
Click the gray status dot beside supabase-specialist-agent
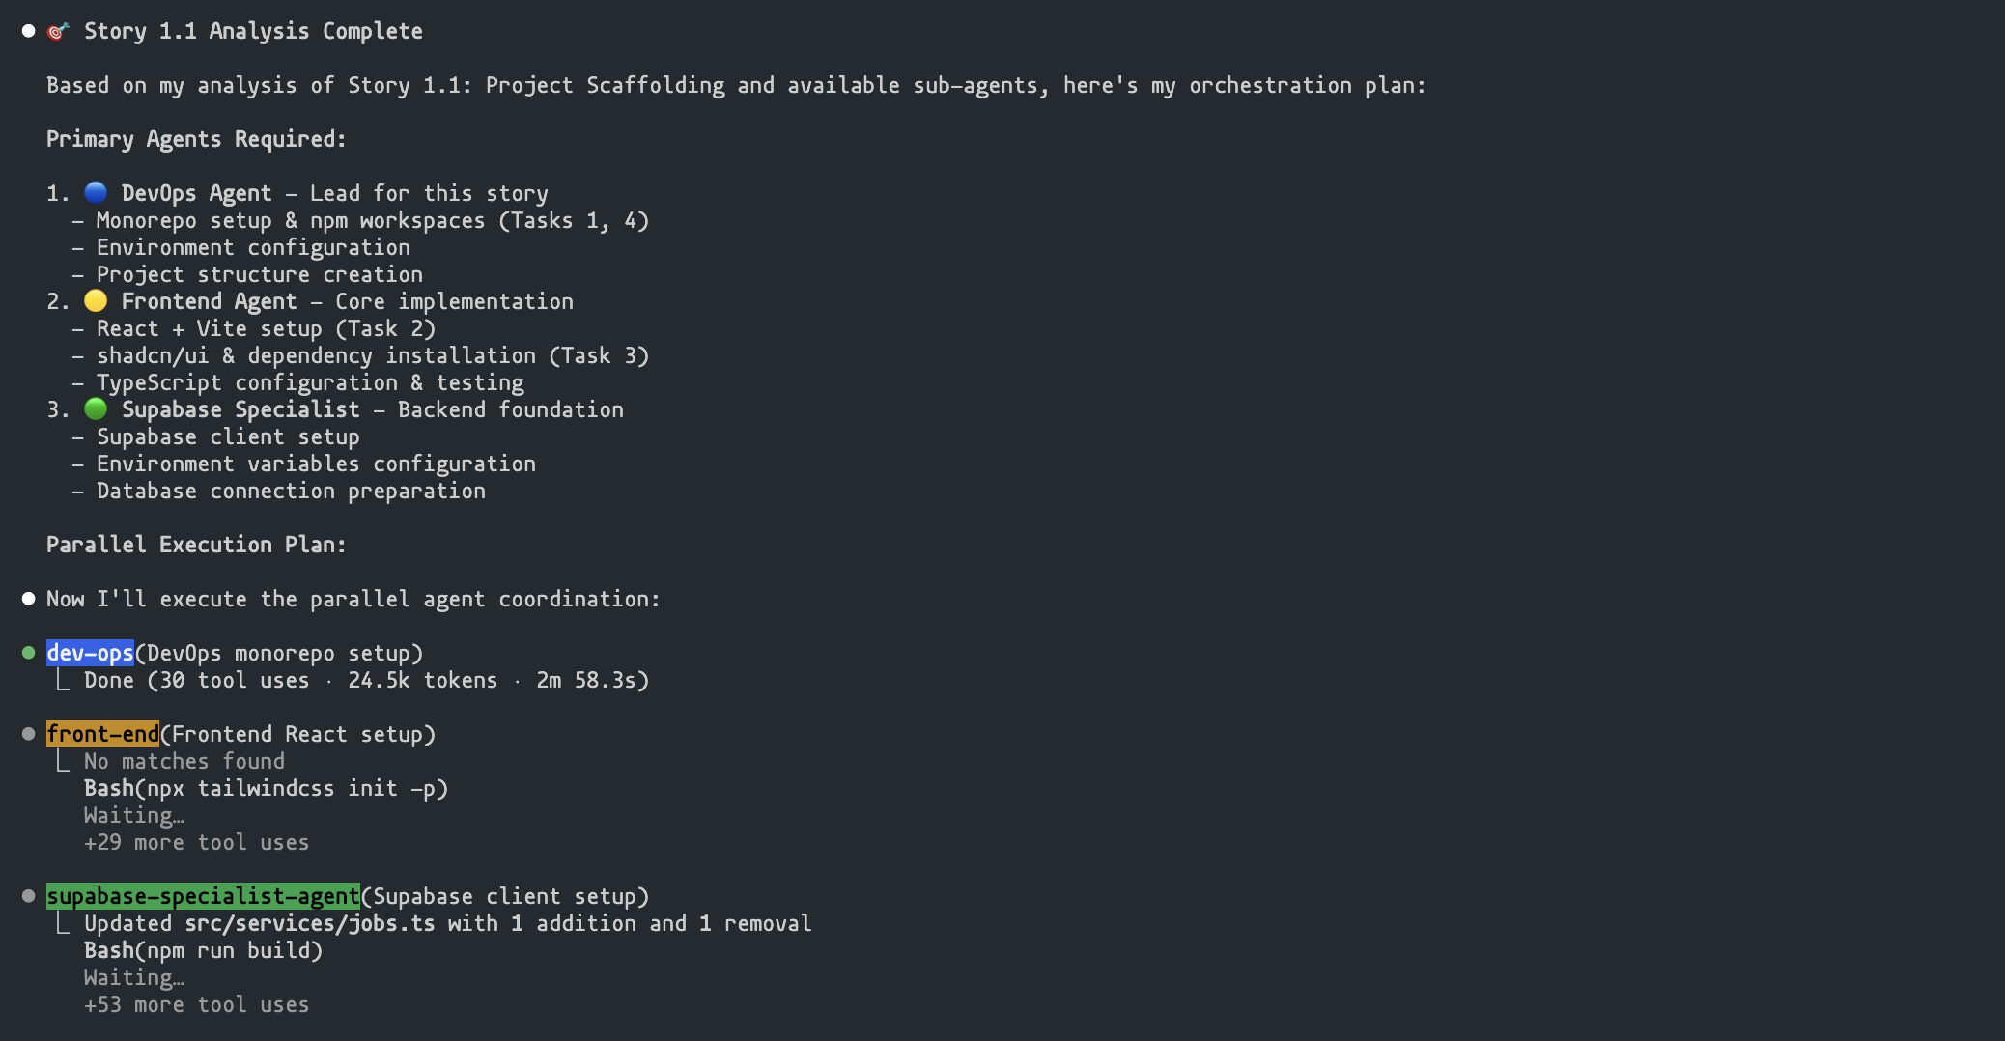(29, 896)
